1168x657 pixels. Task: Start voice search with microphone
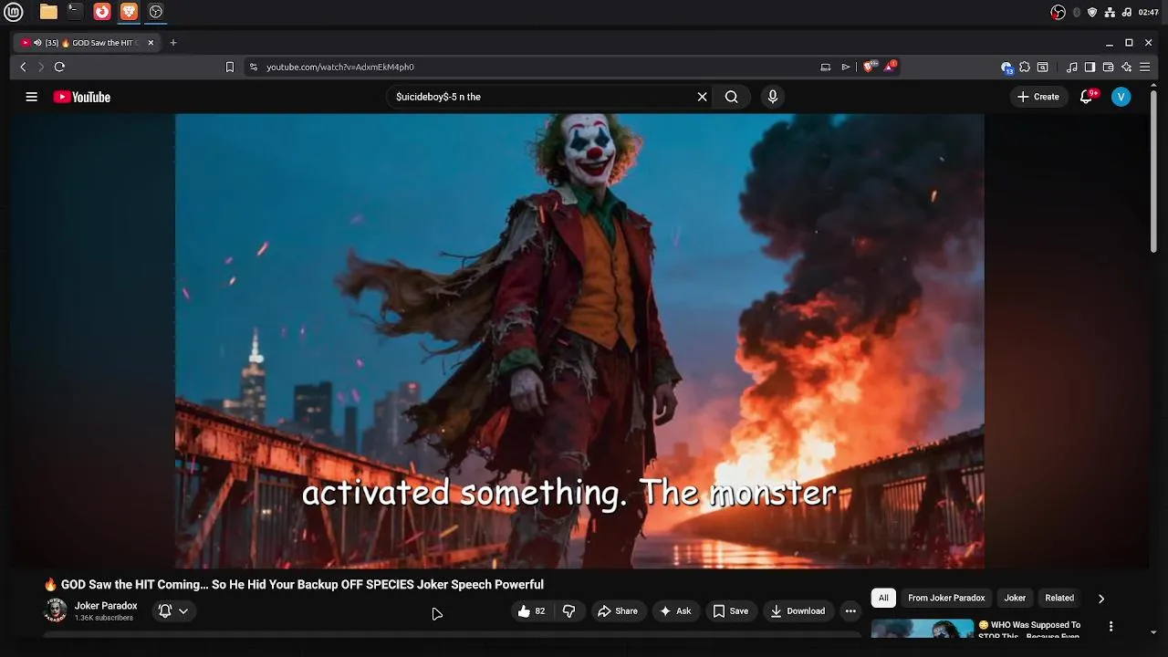click(773, 97)
